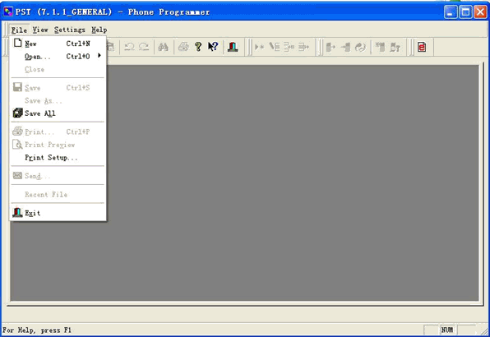Click the NUM indicator in the status bar
Viewport: 490px width, 337px height.
447,330
